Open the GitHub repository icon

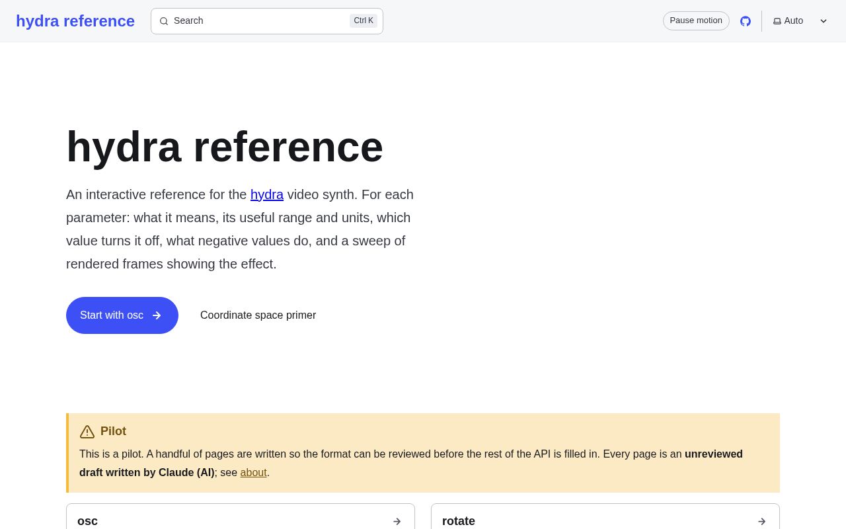point(746,21)
